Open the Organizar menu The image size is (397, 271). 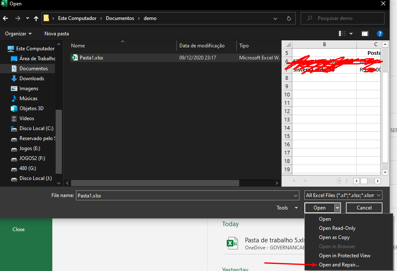[18, 34]
